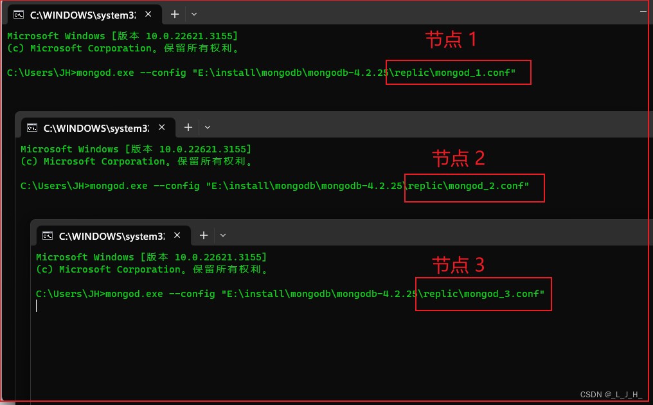The image size is (653, 405).
Task: Minimize the topmost mongod_1.conf terminal window
Action: click(x=644, y=11)
